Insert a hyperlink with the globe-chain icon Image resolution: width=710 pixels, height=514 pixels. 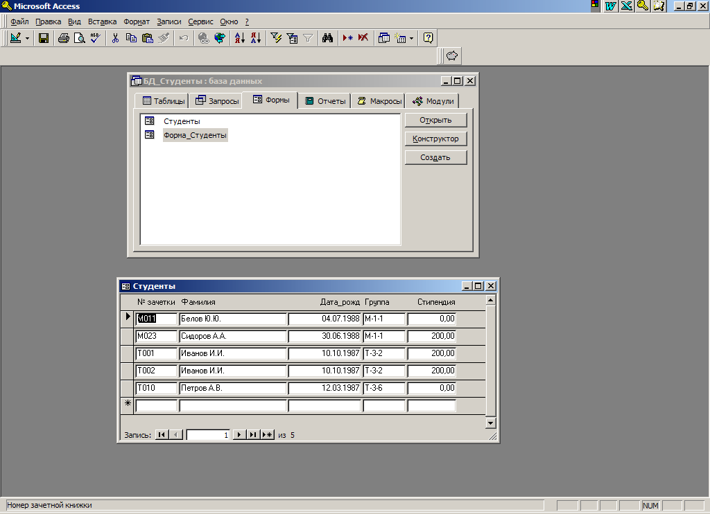coord(204,38)
